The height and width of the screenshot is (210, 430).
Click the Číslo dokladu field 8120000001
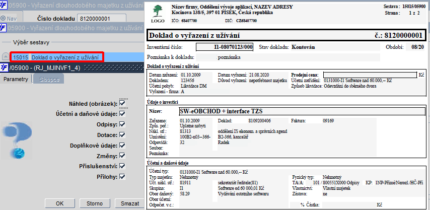(x=102, y=19)
